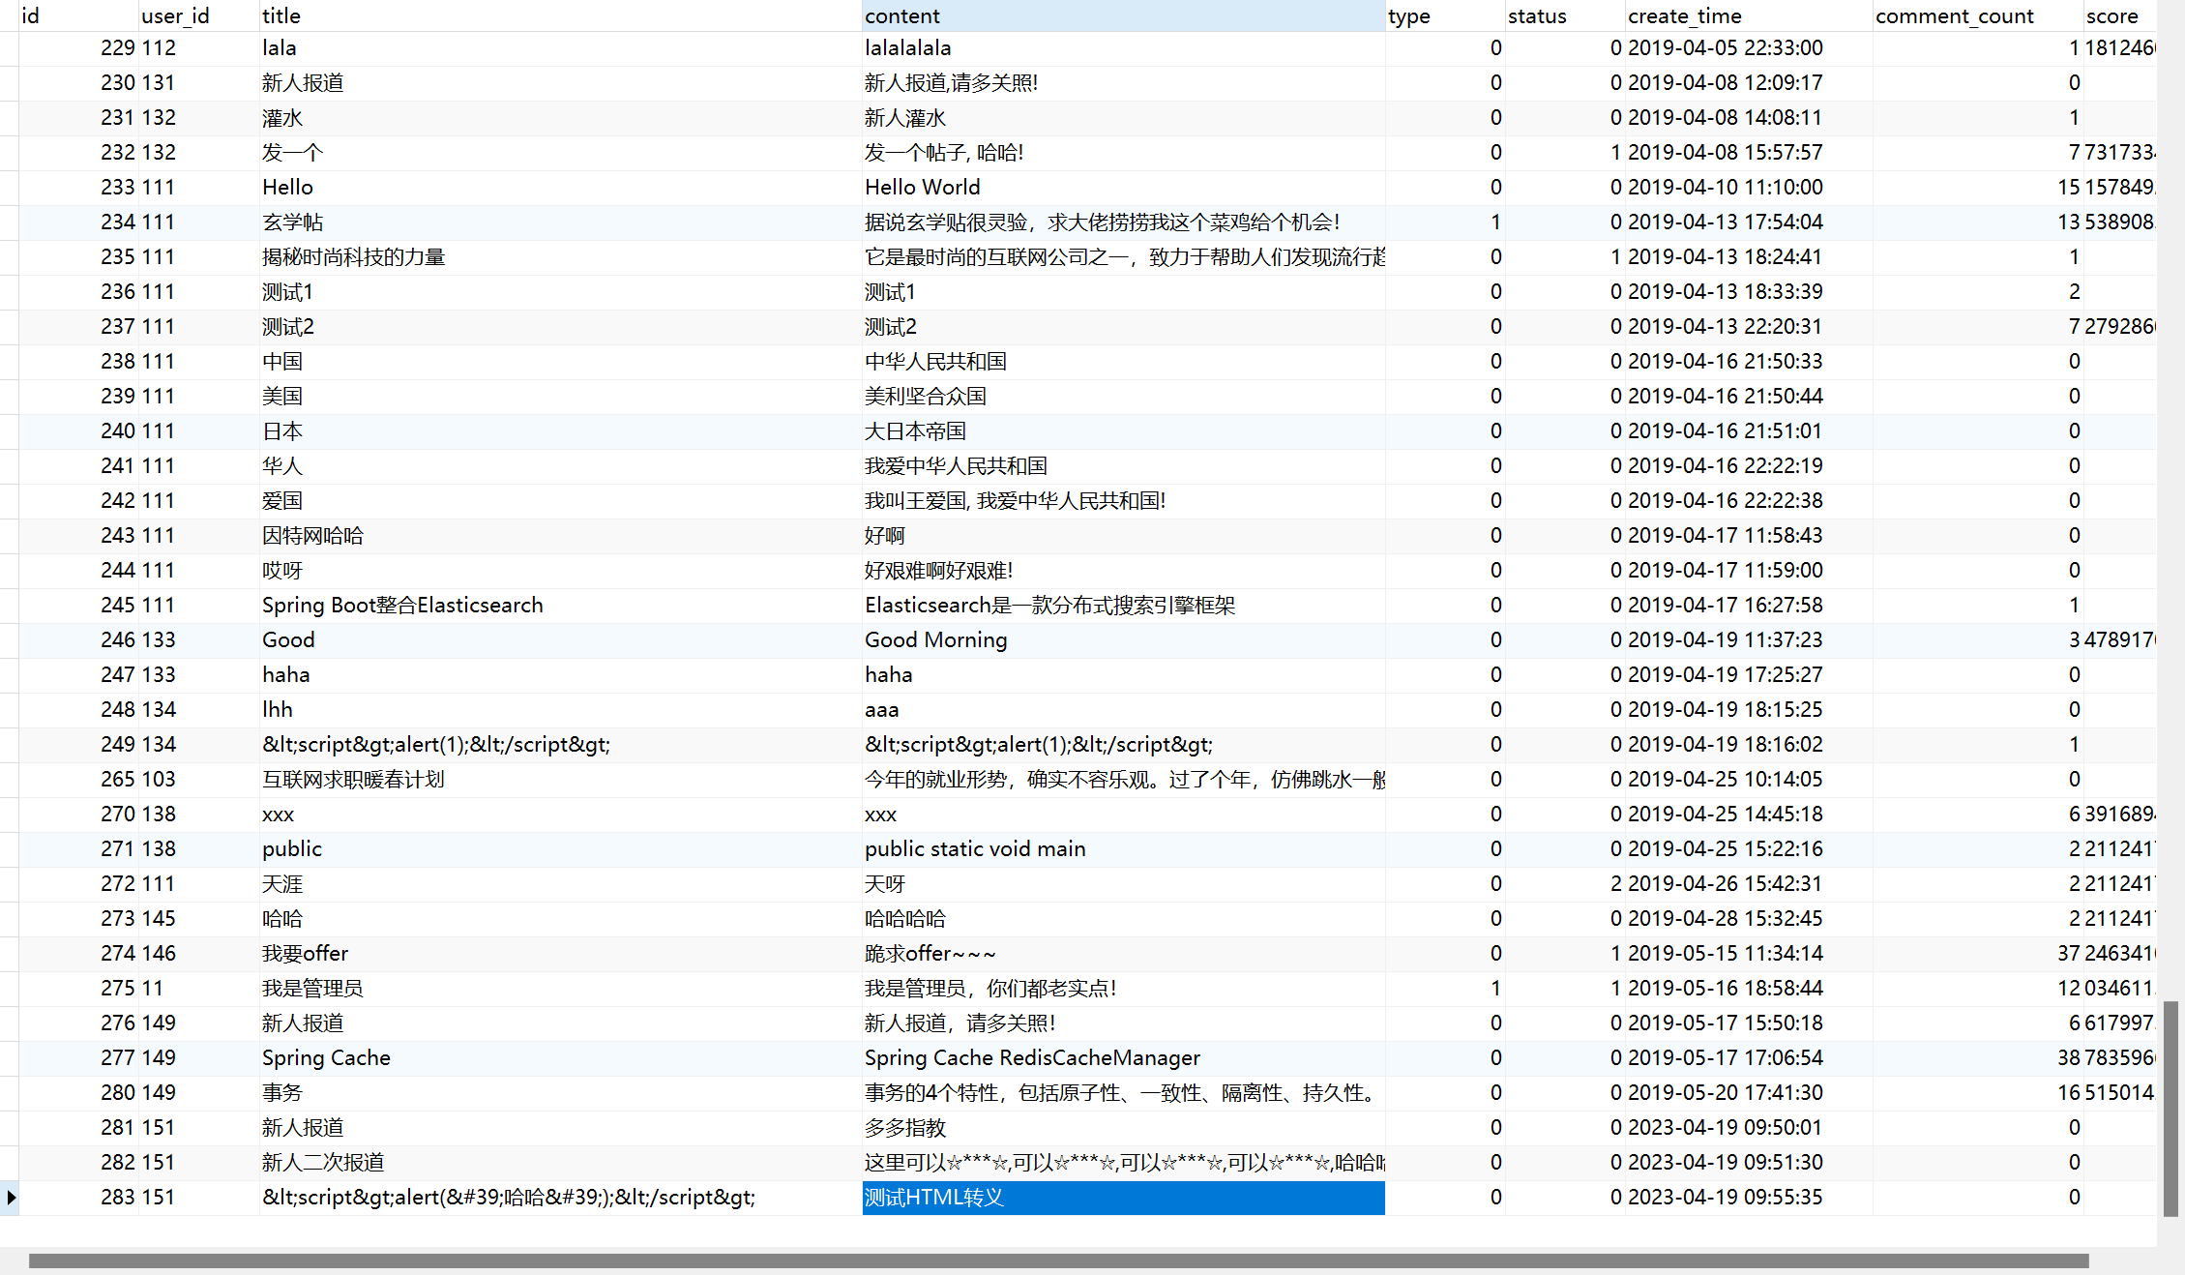Click the horizontal scrollbar thumb
Screen dimensions: 2185x1275
(1059, 1260)
